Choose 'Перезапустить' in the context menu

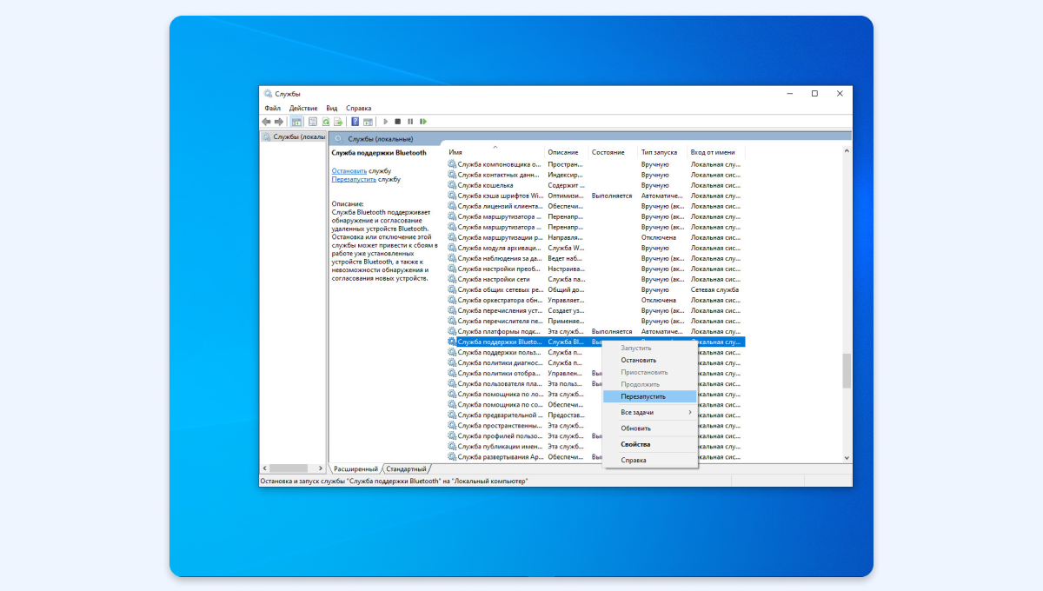[643, 396]
